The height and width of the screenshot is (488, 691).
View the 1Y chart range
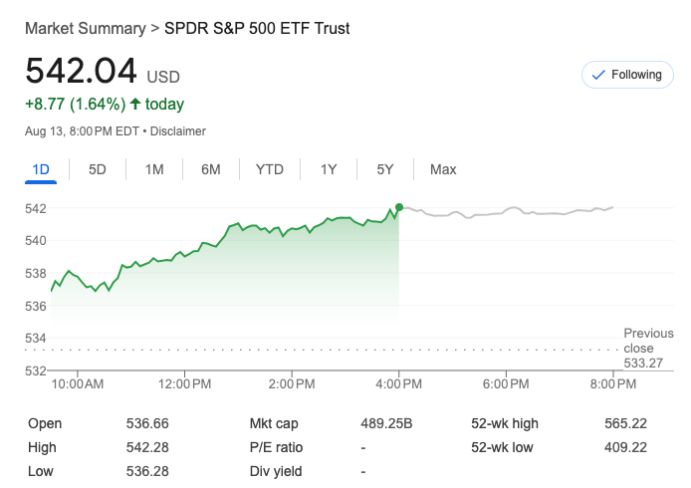click(x=329, y=169)
